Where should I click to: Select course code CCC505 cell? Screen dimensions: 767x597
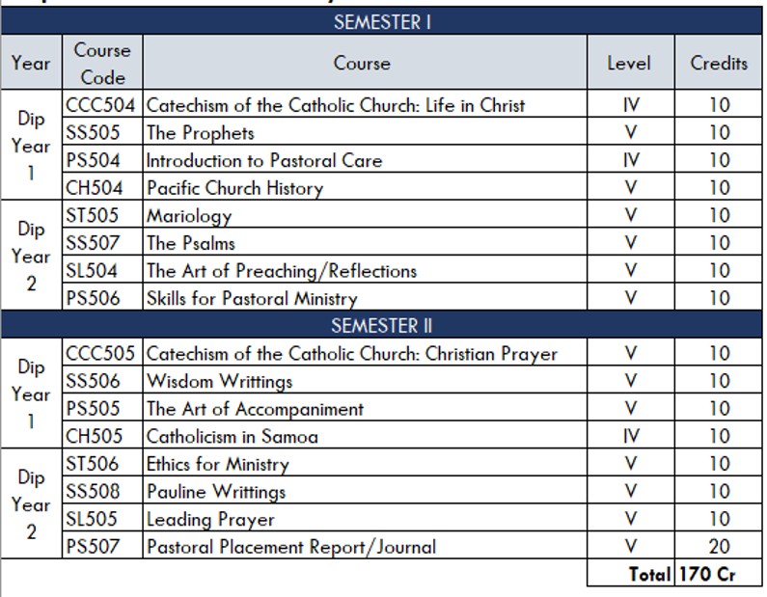click(x=101, y=354)
